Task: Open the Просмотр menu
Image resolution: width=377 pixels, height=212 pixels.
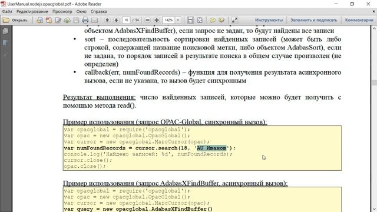Action: 62,12
